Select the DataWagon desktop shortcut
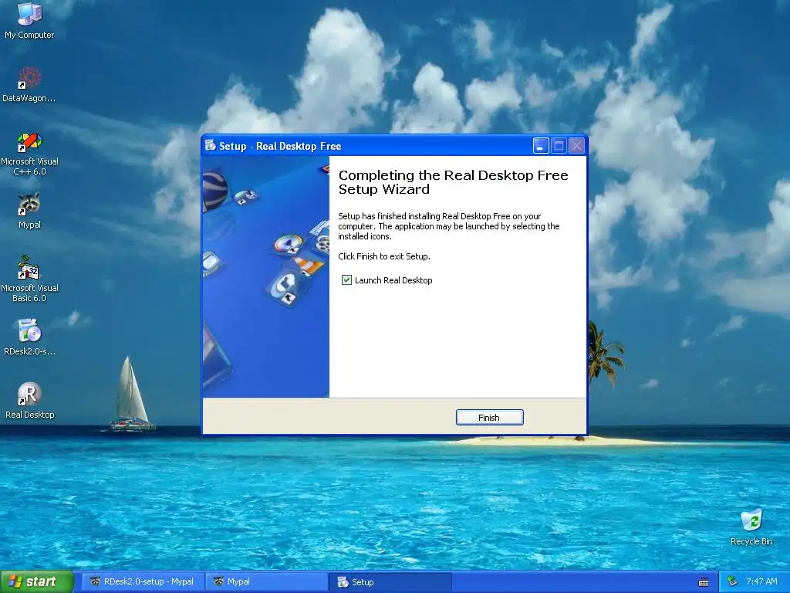This screenshot has width=790, height=593. 29,84
